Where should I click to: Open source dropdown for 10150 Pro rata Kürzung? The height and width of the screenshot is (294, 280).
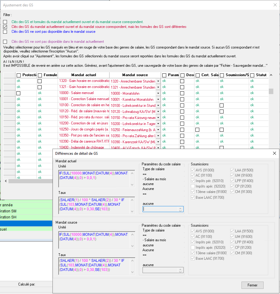tap(158, 117)
